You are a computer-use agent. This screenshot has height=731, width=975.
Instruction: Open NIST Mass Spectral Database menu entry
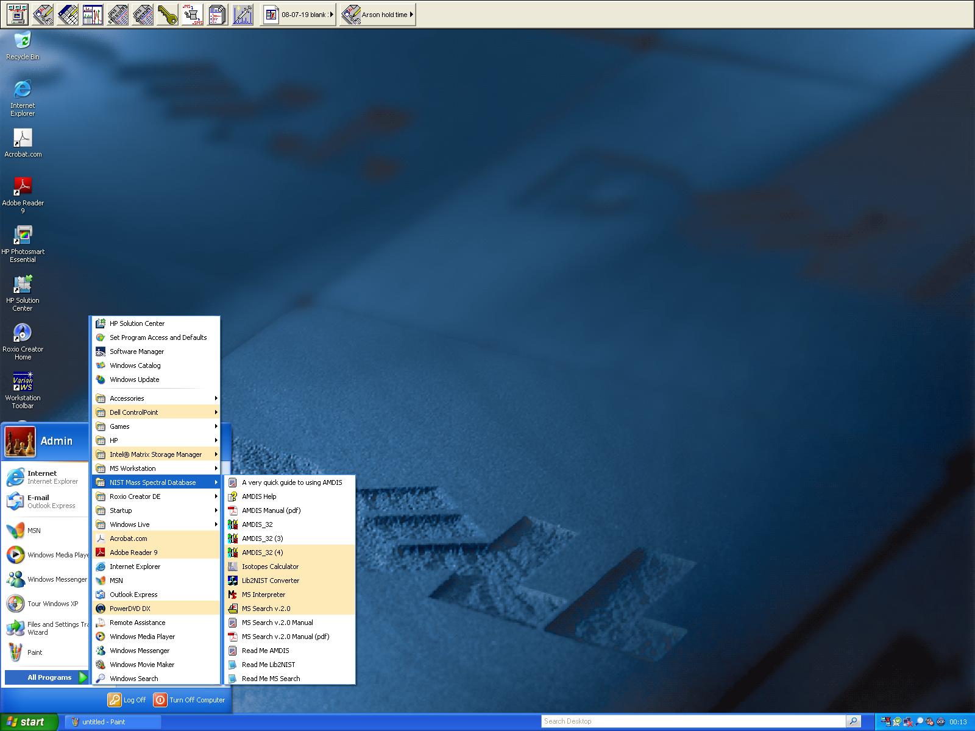point(156,482)
